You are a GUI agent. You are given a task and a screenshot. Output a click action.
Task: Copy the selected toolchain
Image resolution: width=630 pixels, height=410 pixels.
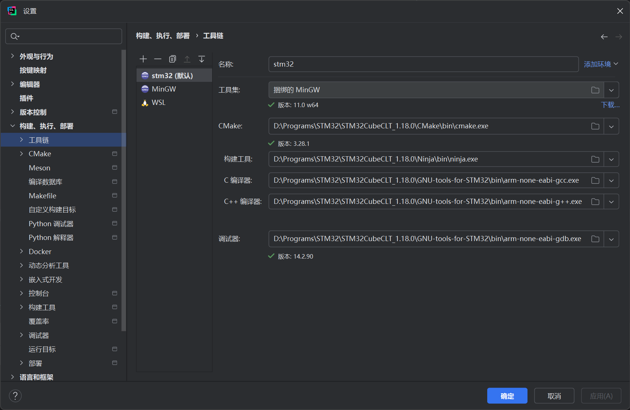pos(172,59)
